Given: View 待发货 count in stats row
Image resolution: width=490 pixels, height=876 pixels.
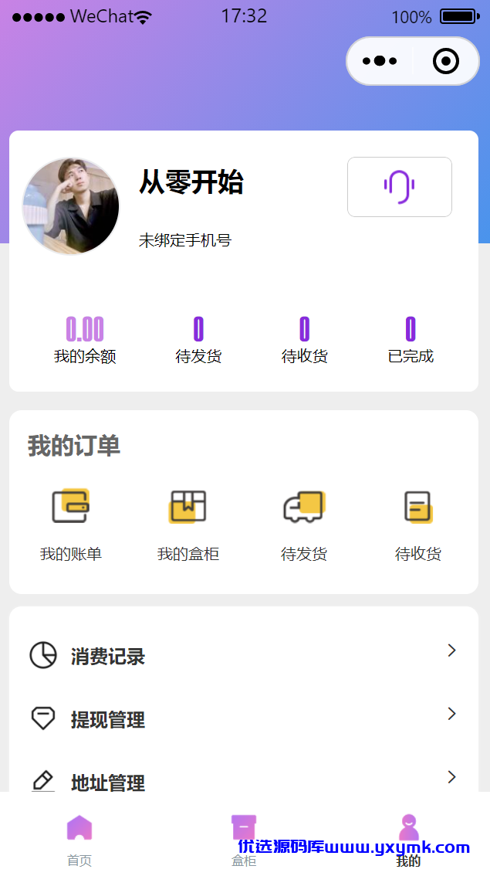Looking at the screenshot, I should pyautogui.click(x=198, y=340).
